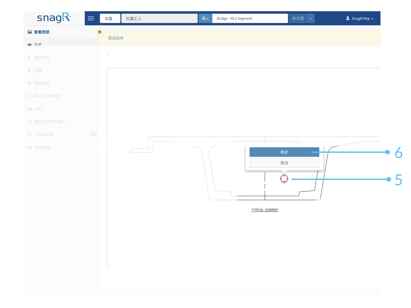
Task: Focus the Bridge - ML1 Segment search field
Action: (250, 18)
